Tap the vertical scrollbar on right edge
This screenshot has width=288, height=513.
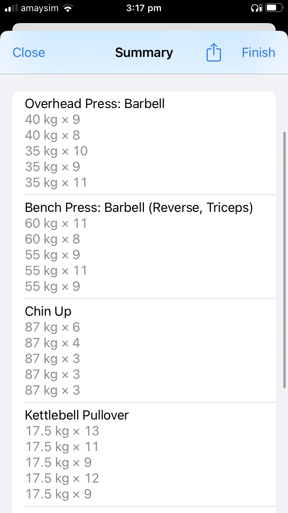pyautogui.click(x=284, y=260)
